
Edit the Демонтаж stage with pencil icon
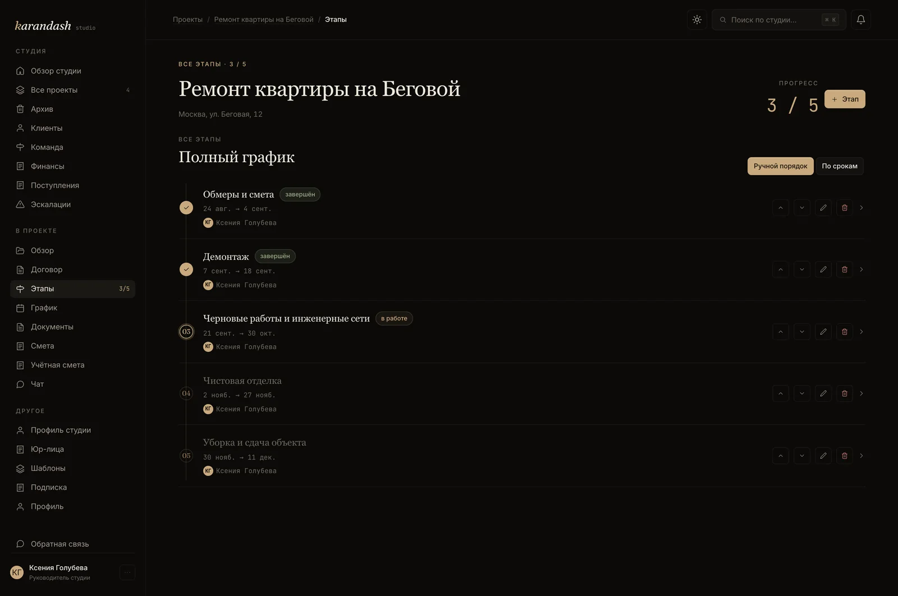click(x=823, y=269)
